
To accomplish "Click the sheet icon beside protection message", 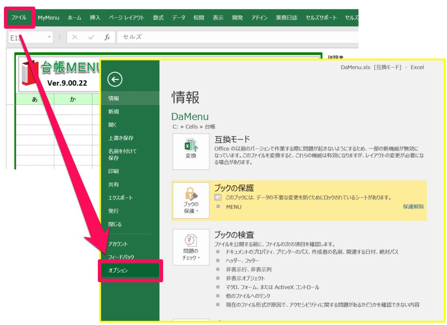I will click(x=218, y=197).
